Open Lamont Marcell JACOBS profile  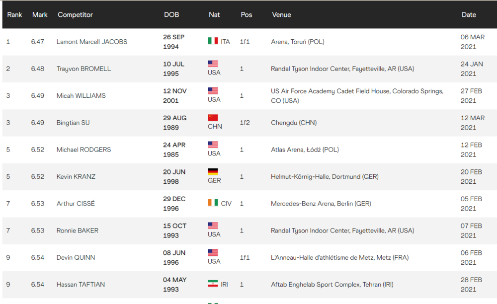point(92,42)
